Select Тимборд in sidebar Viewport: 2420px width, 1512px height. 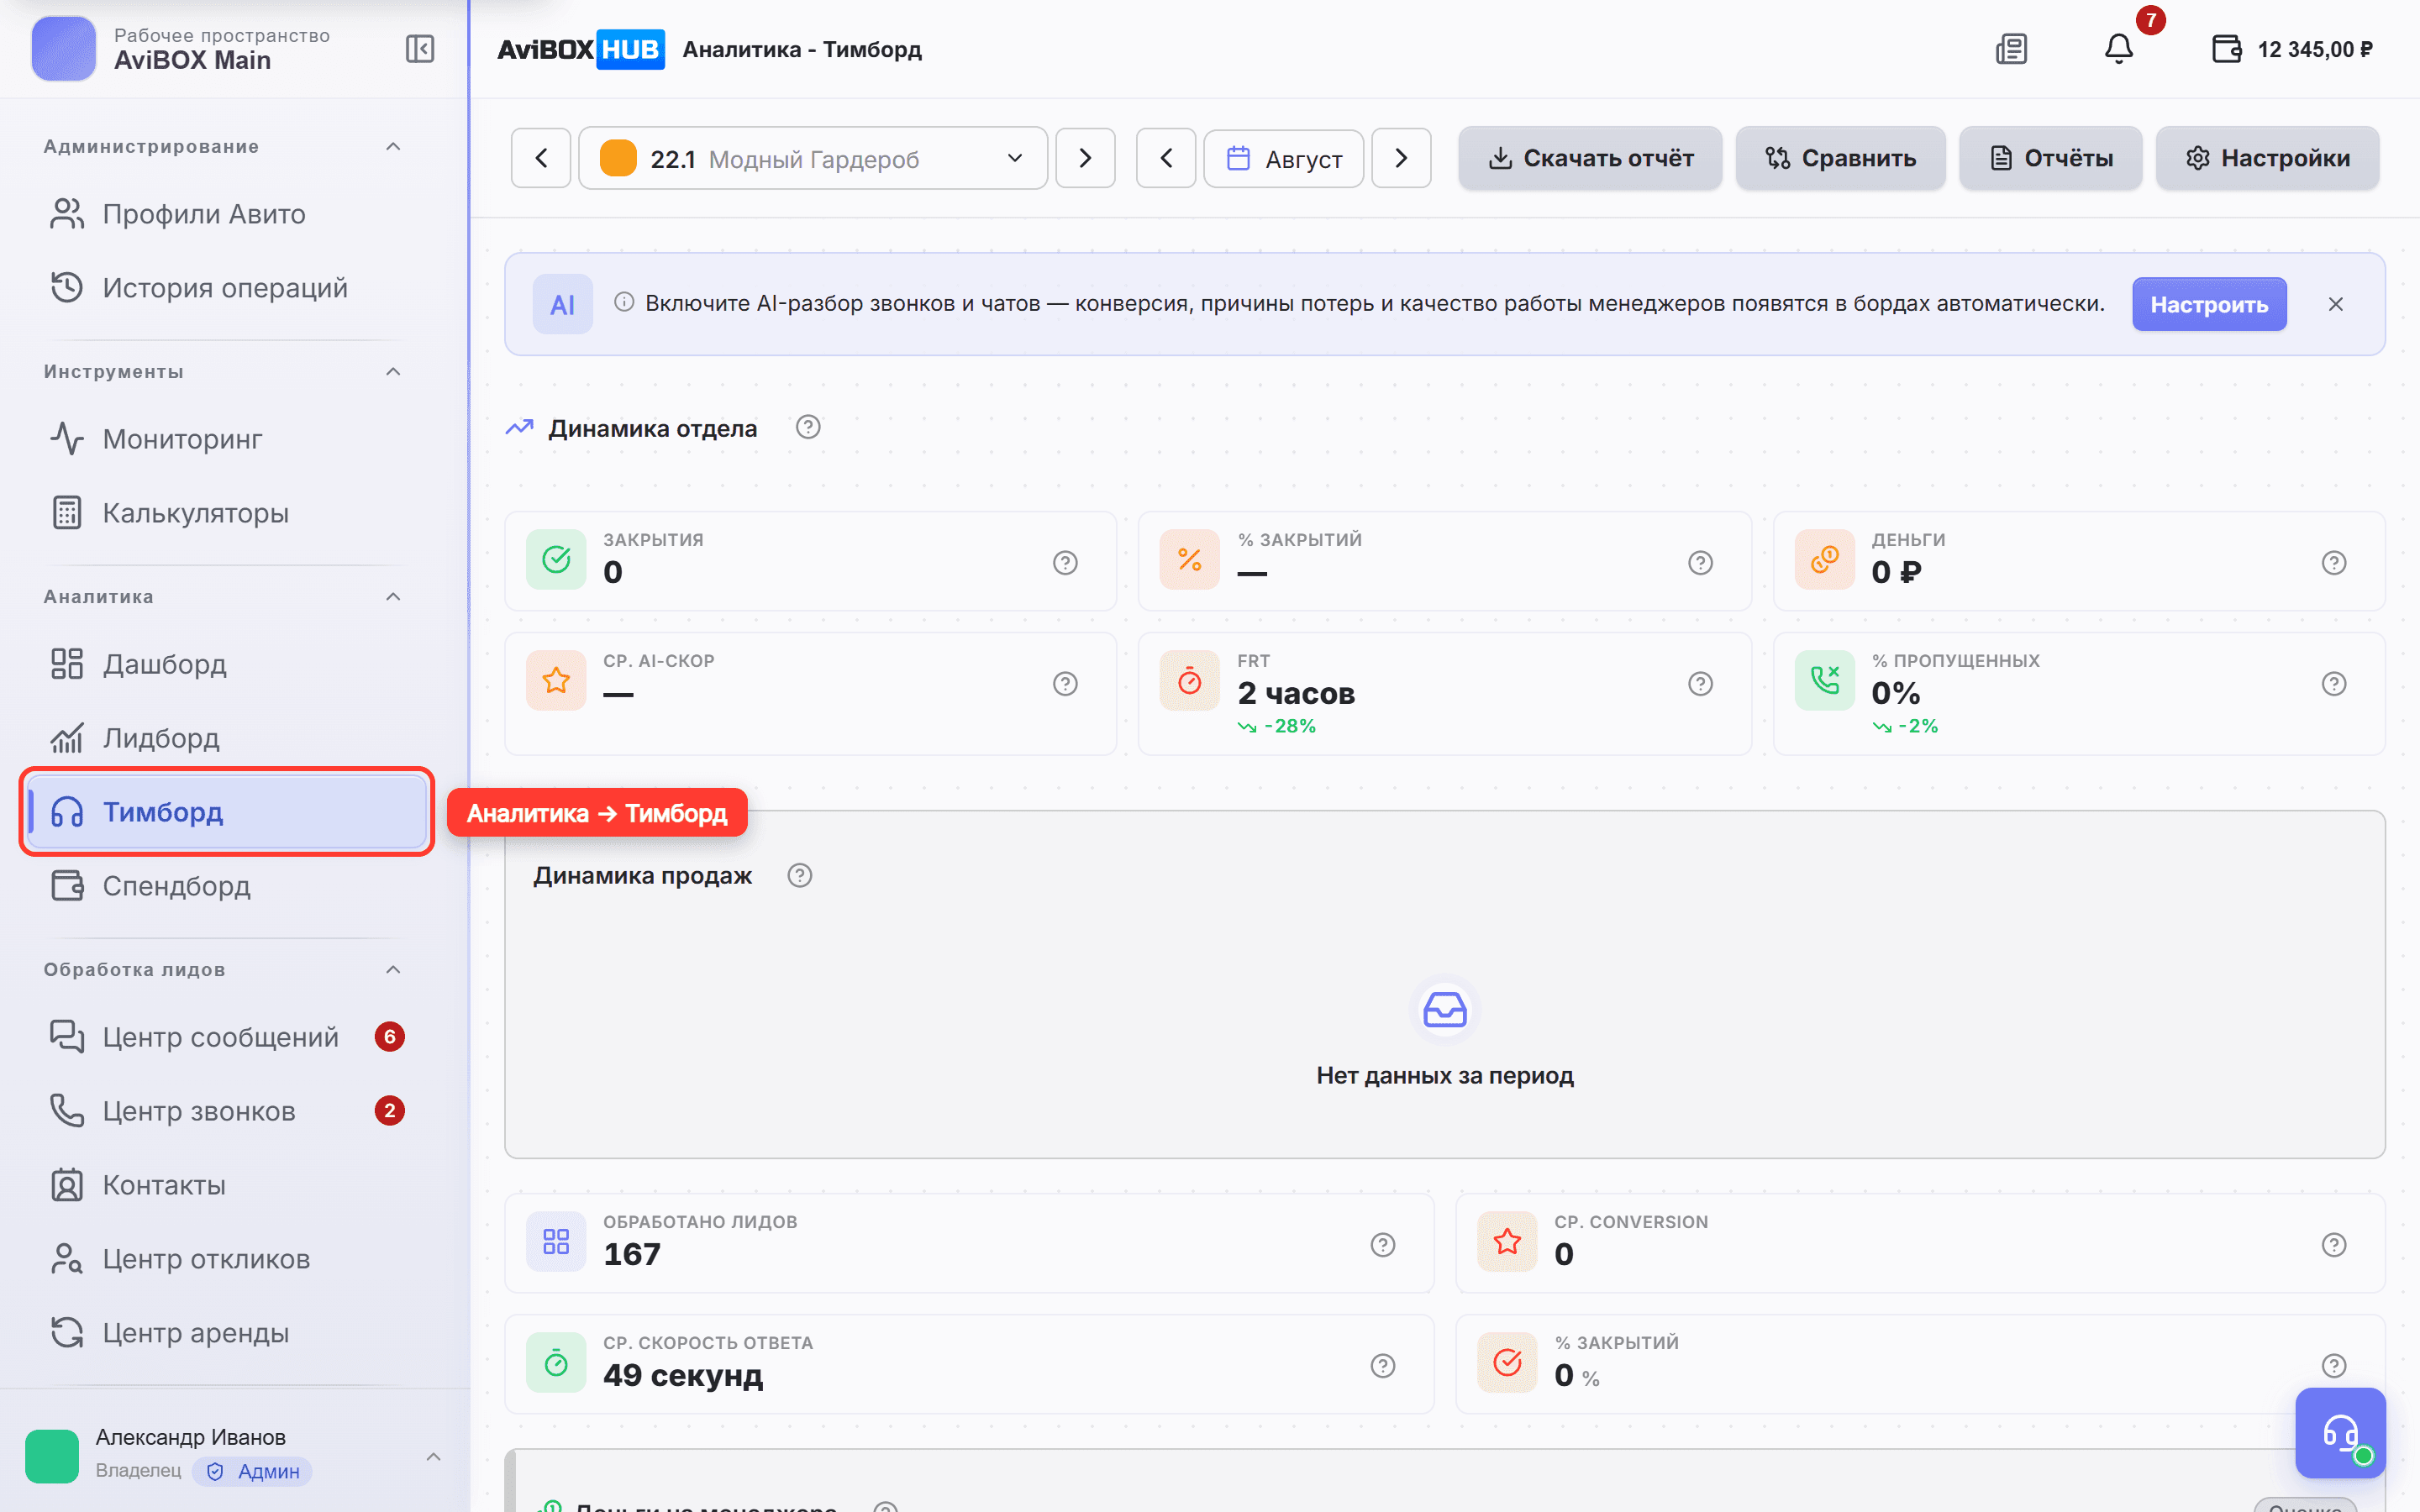tap(228, 812)
